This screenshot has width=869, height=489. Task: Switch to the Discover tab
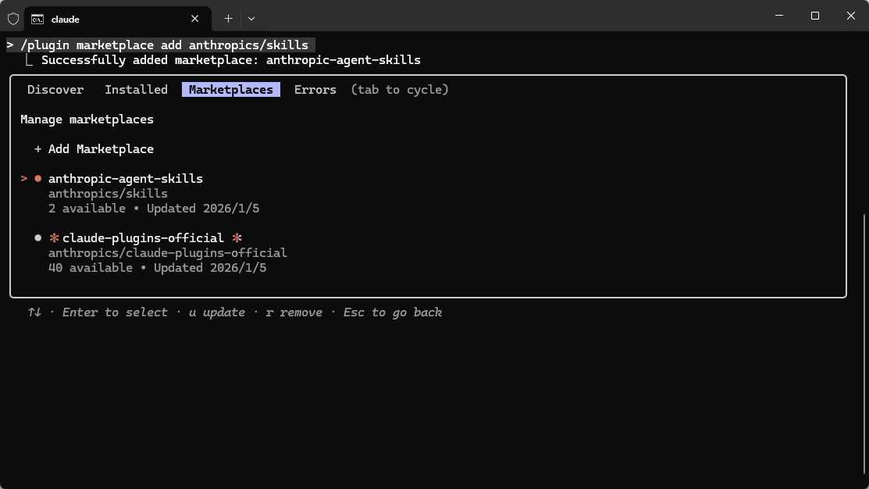[55, 90]
